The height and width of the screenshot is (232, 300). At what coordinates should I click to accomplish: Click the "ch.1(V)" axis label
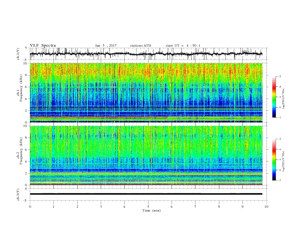[18, 54]
